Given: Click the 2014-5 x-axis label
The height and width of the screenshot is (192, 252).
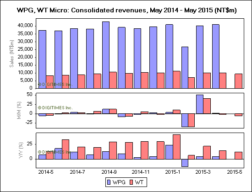Looking at the screenshot, I should point(46,172).
